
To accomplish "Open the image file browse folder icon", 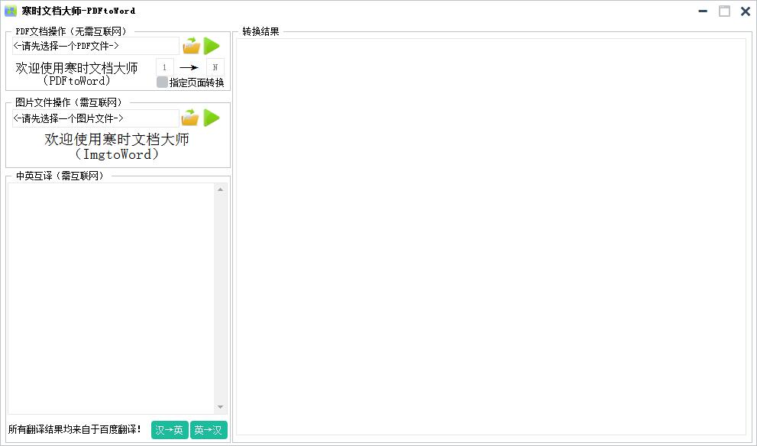I will pyautogui.click(x=190, y=118).
